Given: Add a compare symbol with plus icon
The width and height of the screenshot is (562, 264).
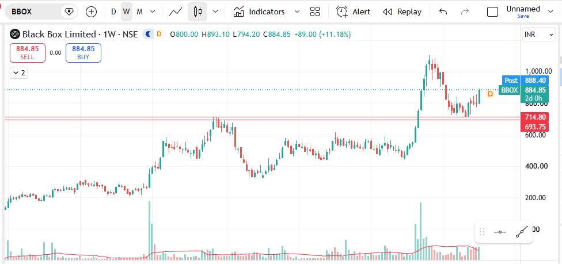Looking at the screenshot, I should (92, 12).
